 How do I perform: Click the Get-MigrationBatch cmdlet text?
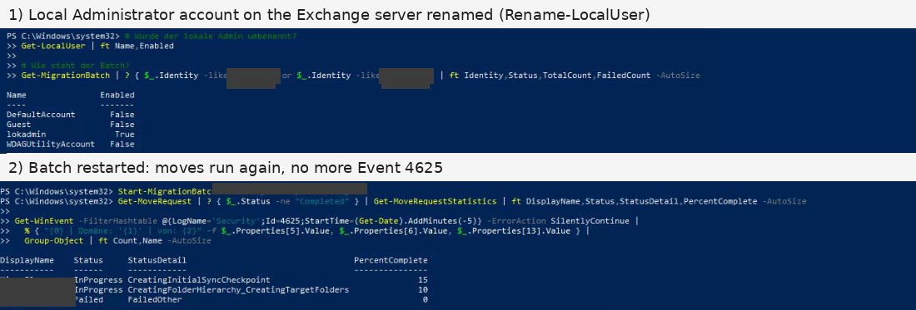[x=66, y=76]
